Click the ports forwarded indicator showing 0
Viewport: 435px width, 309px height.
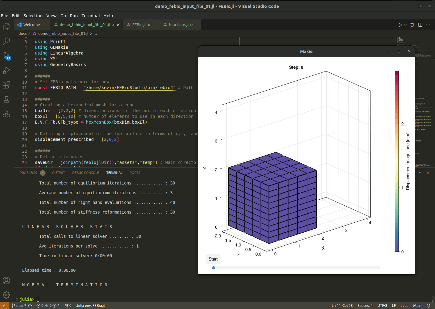pyautogui.click(x=68, y=306)
